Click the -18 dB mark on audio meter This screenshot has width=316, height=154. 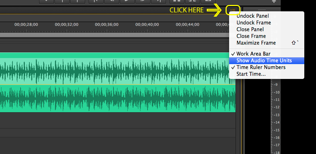277,152
